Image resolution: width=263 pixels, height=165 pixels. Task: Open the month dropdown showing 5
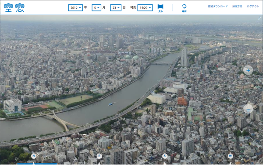click(96, 8)
